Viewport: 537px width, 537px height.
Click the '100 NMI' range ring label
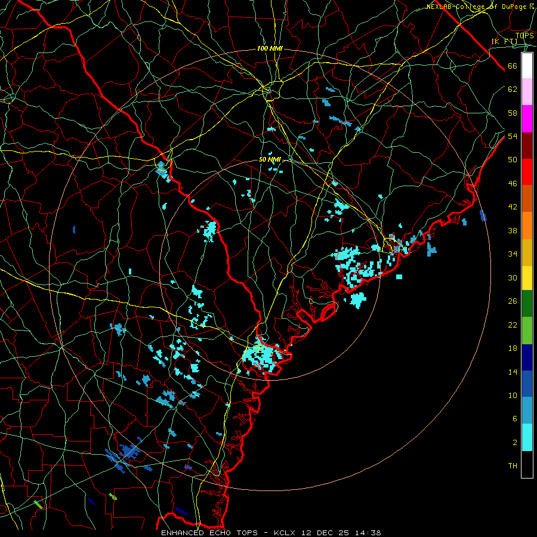(270, 49)
